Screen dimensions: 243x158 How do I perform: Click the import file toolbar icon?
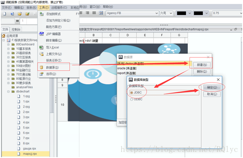[x=12, y=14]
